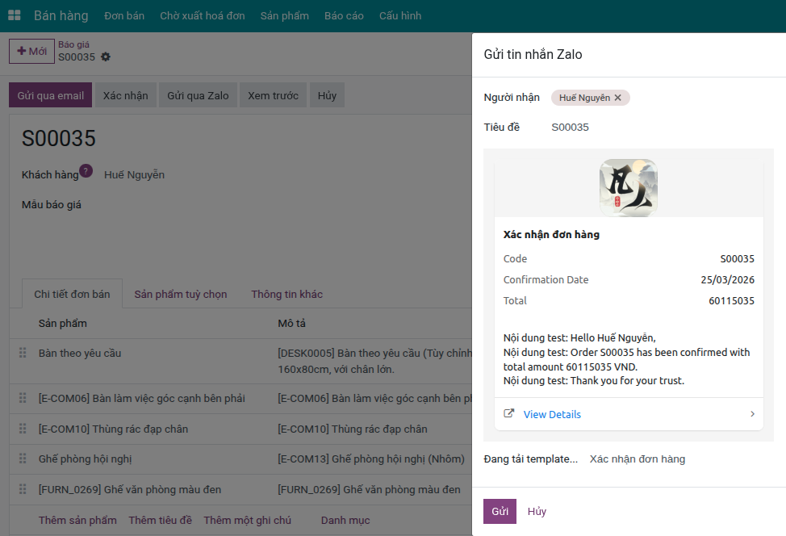Switch to Chi tiết đơn bán tab
The width and height of the screenshot is (786, 536).
pyautogui.click(x=72, y=294)
